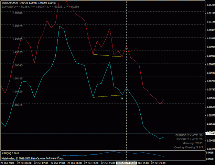Click price scale value 1.00780
The height and width of the screenshot is (165, 215).
pos(211,81)
